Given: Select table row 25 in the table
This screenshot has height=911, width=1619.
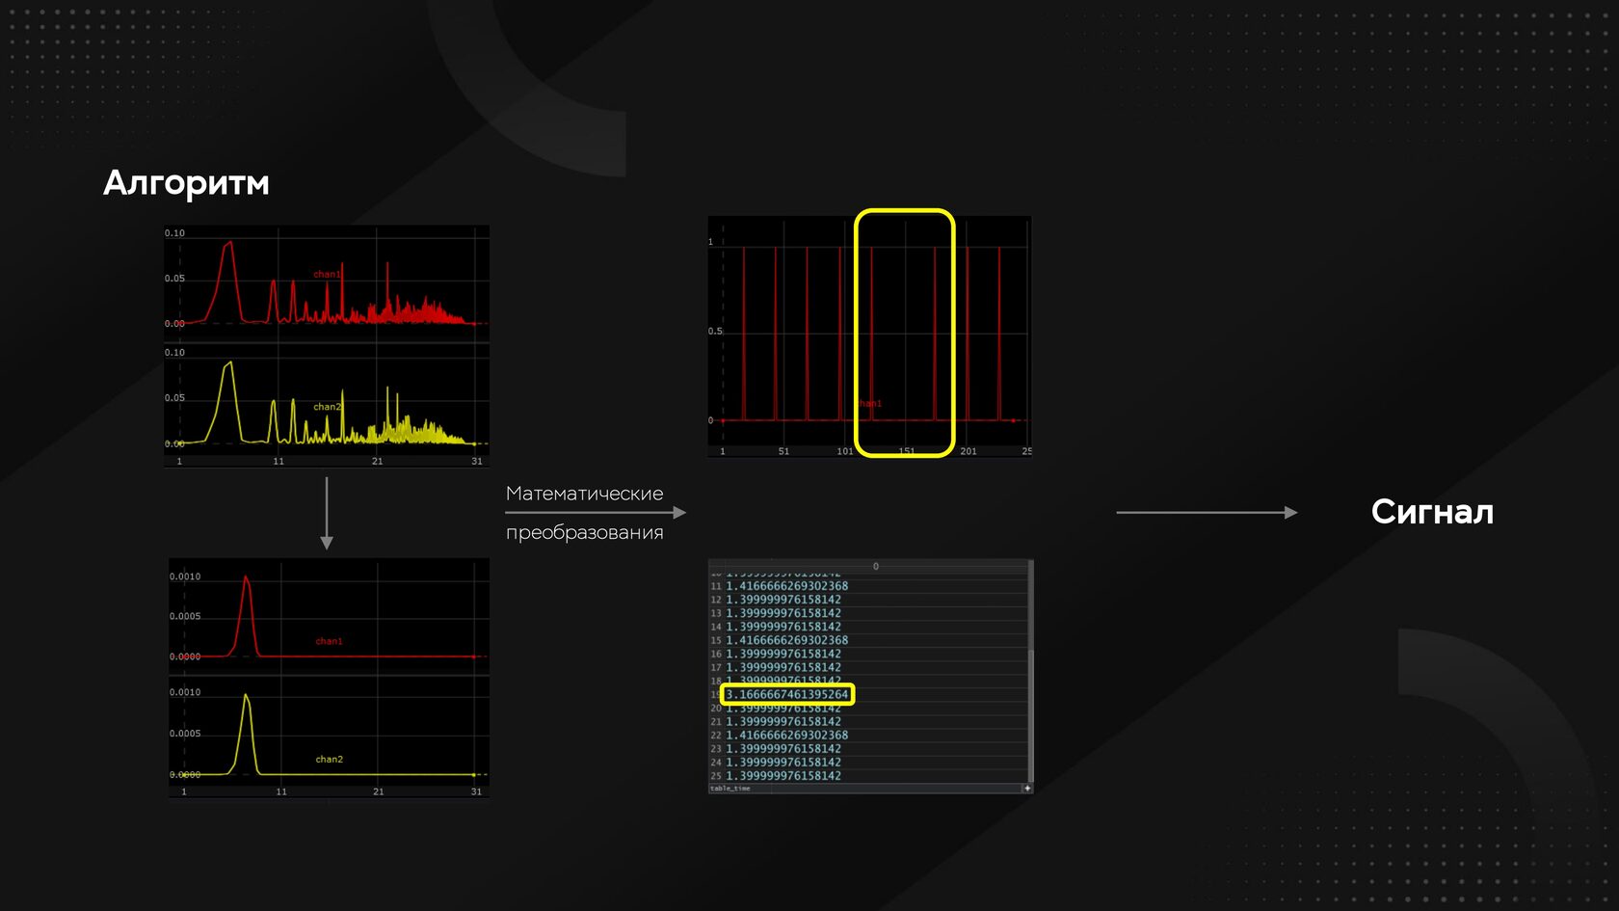Looking at the screenshot, I should click(783, 776).
